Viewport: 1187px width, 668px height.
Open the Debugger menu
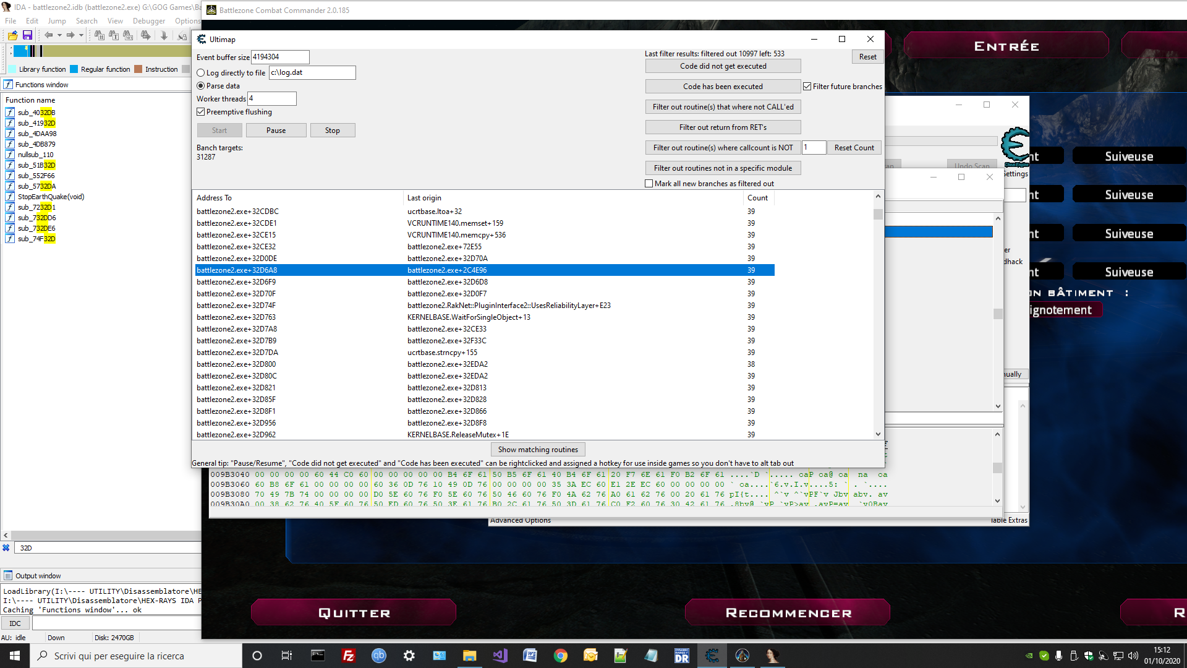coord(149,20)
